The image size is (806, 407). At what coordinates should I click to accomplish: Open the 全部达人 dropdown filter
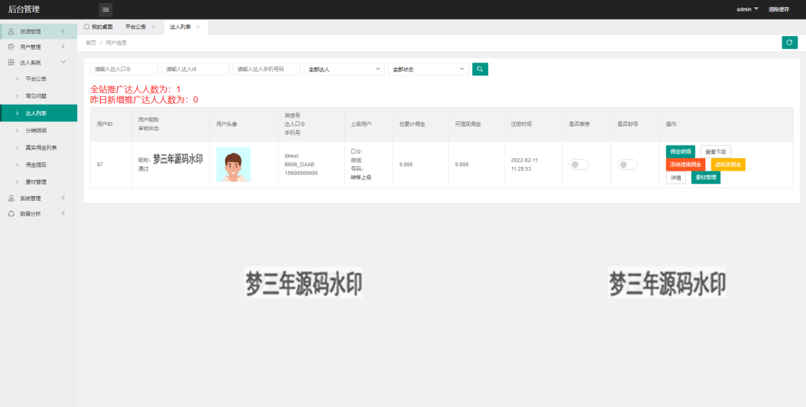(x=345, y=68)
